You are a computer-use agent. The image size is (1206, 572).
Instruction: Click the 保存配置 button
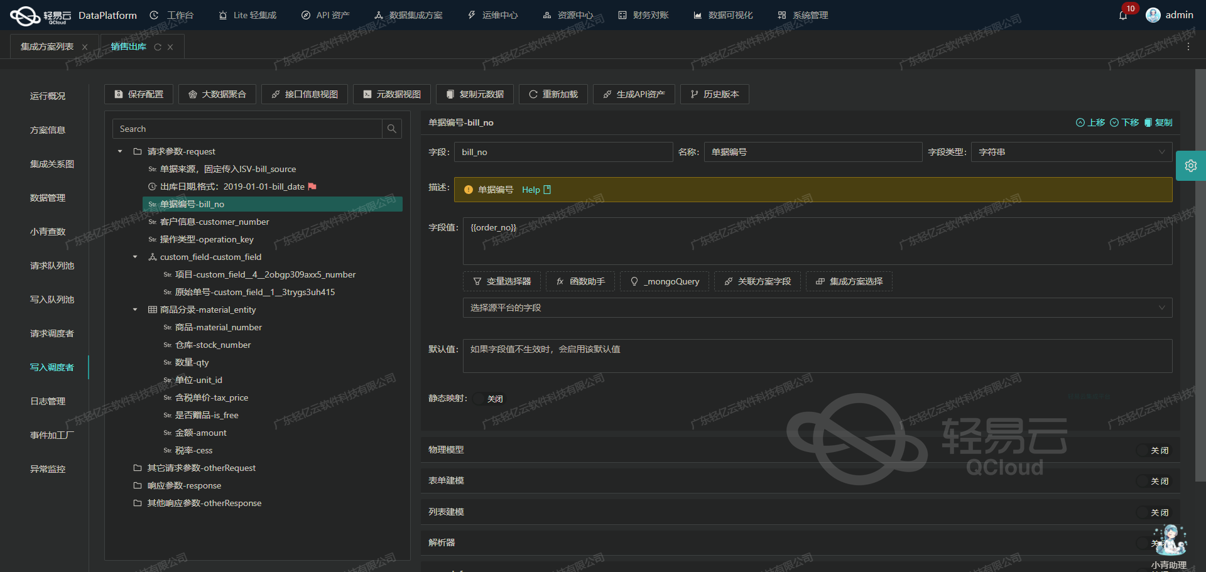coord(139,94)
